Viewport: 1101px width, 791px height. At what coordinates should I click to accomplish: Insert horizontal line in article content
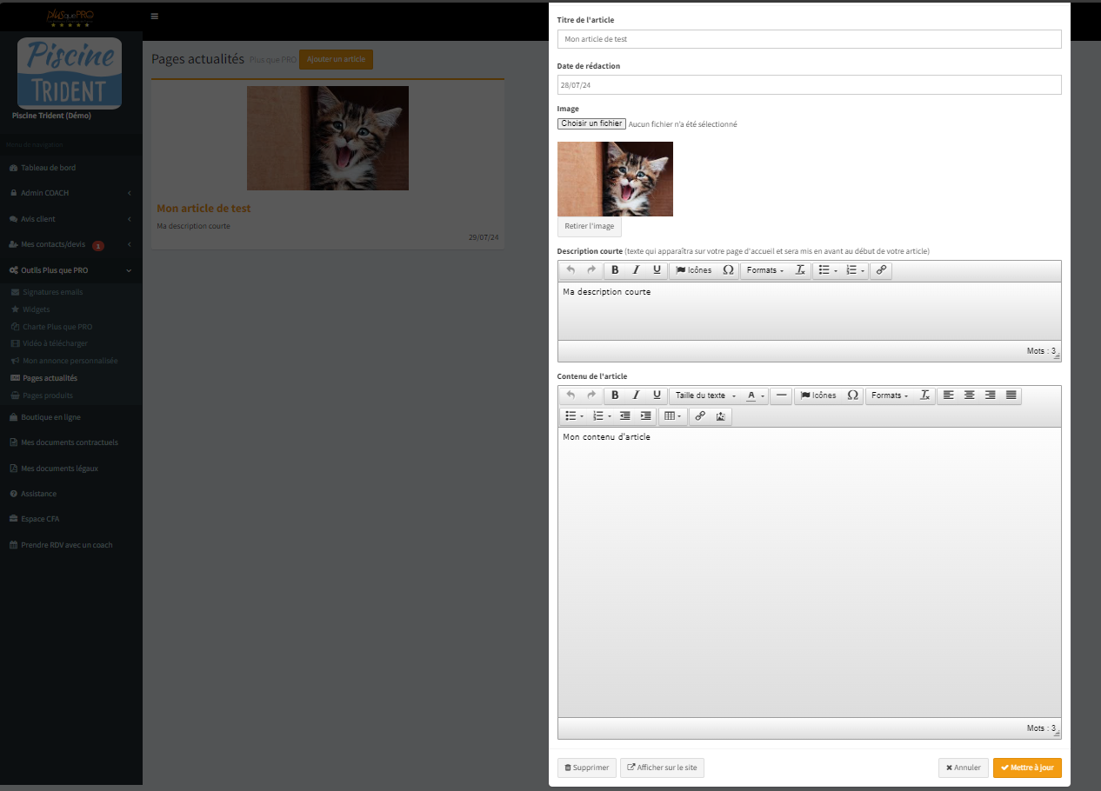pos(782,395)
